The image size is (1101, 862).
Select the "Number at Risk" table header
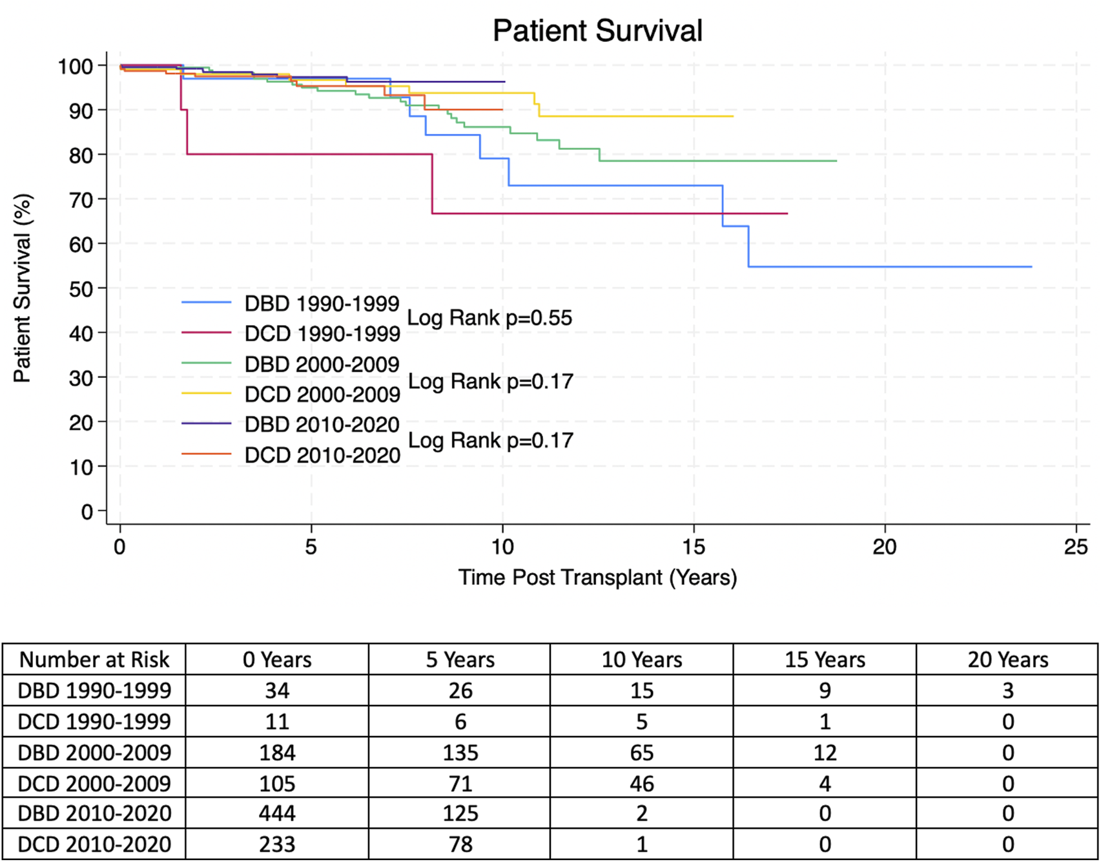pos(94,660)
